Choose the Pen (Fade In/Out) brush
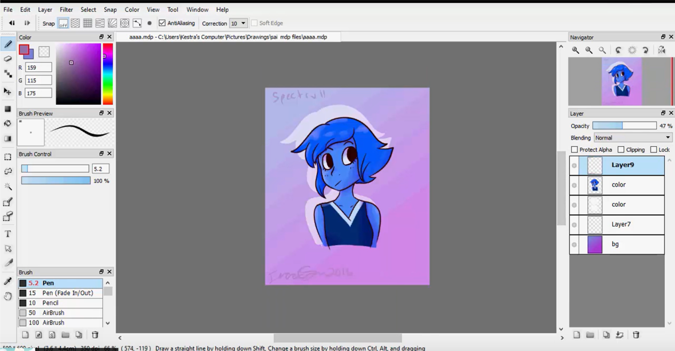The image size is (675, 351). (x=60, y=293)
